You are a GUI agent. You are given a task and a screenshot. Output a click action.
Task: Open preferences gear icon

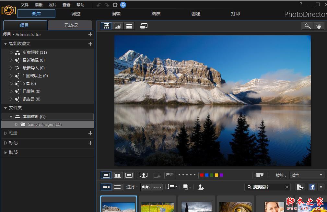tap(115, 5)
